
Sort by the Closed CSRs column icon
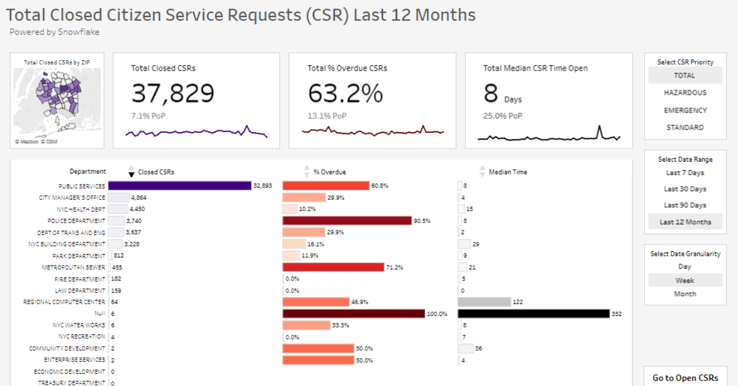click(131, 171)
